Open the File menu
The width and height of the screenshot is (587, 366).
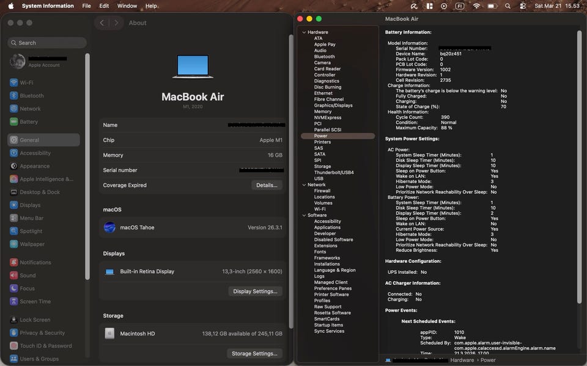pyautogui.click(x=86, y=6)
